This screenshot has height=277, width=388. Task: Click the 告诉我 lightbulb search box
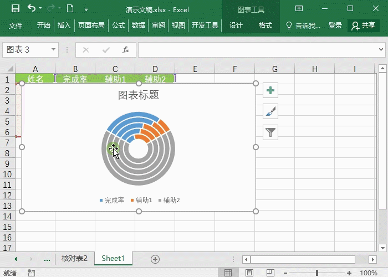tap(303, 25)
